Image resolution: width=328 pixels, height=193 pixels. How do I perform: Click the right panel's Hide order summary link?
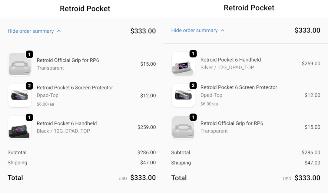click(194, 31)
